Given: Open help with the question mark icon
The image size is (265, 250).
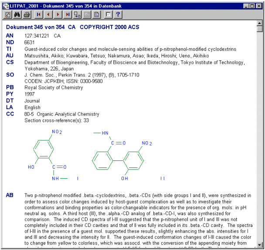Looking at the screenshot, I should pos(118,14).
